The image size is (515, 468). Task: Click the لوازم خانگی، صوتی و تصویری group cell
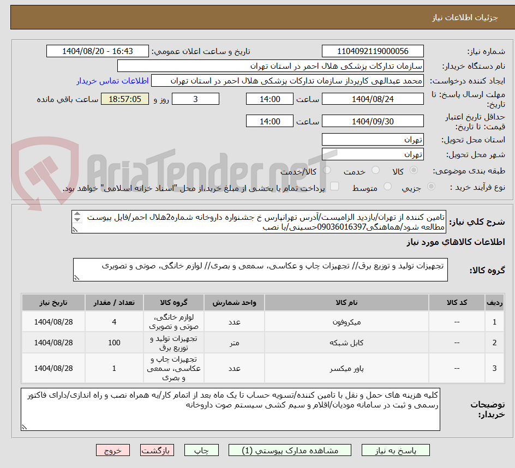coord(173,322)
